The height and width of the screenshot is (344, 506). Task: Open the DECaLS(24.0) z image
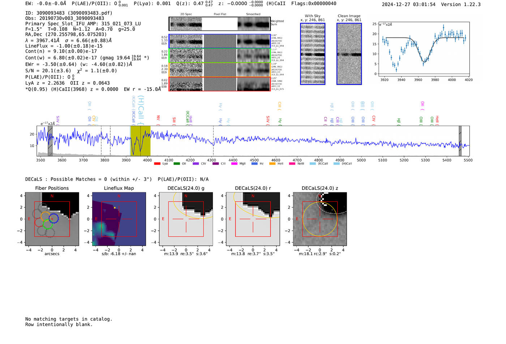pyautogui.click(x=320, y=219)
